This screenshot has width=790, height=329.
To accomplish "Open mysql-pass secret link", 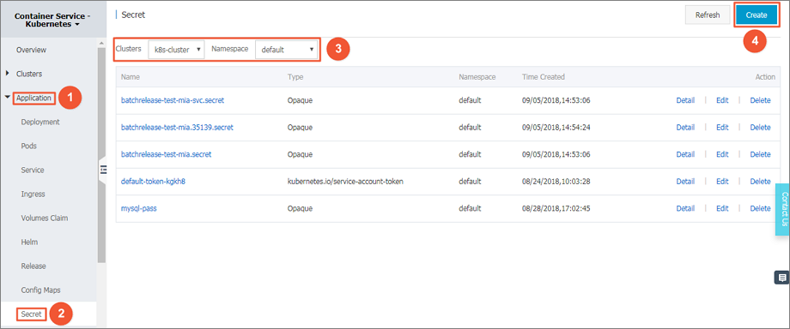I will coord(139,208).
